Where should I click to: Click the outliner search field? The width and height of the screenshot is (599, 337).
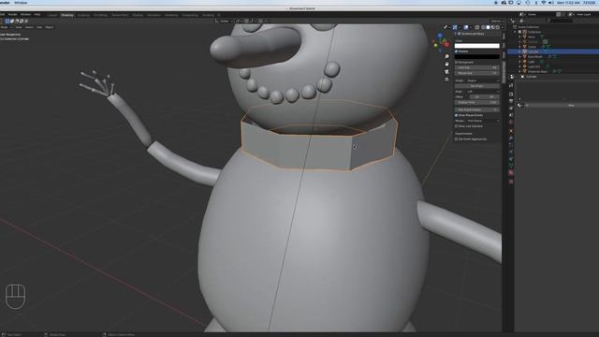[x=560, y=21]
